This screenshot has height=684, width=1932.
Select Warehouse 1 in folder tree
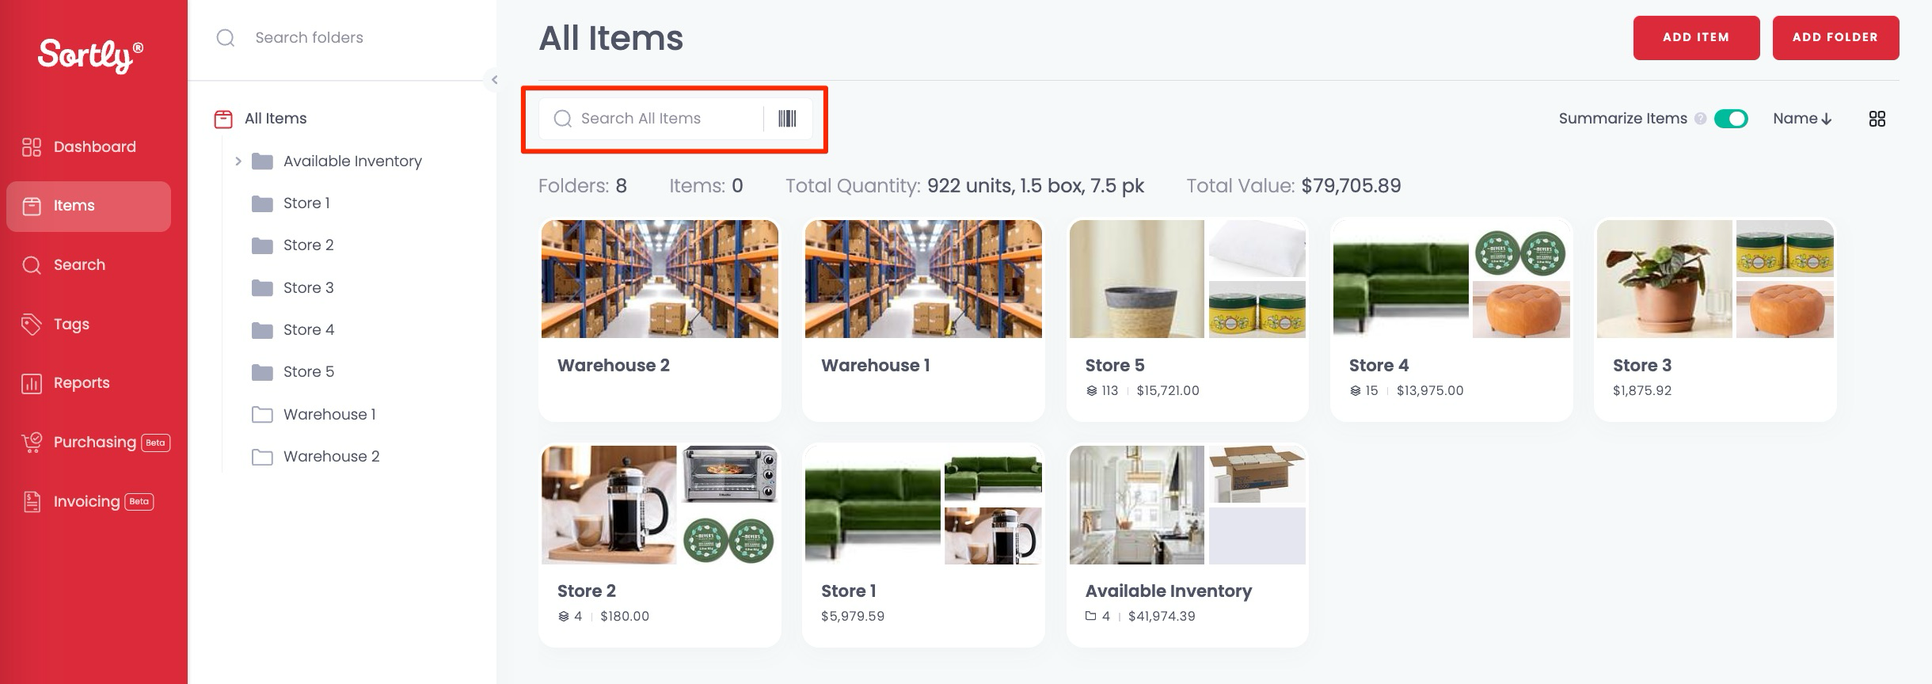pos(329,414)
